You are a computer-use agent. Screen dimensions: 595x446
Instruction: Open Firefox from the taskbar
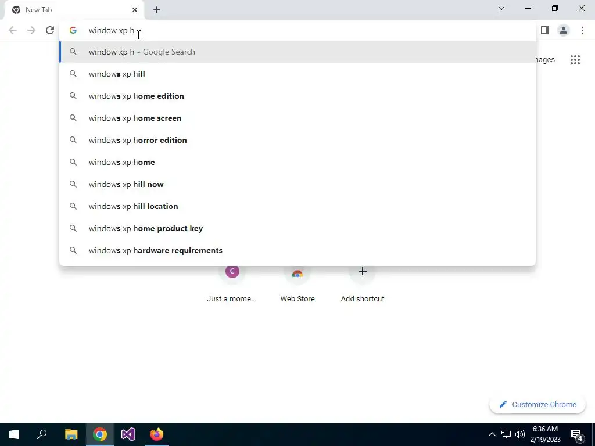157,434
